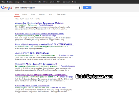Switch to the Maps search tab
Viewport: 139px width, 95px height.
coord(33,14)
